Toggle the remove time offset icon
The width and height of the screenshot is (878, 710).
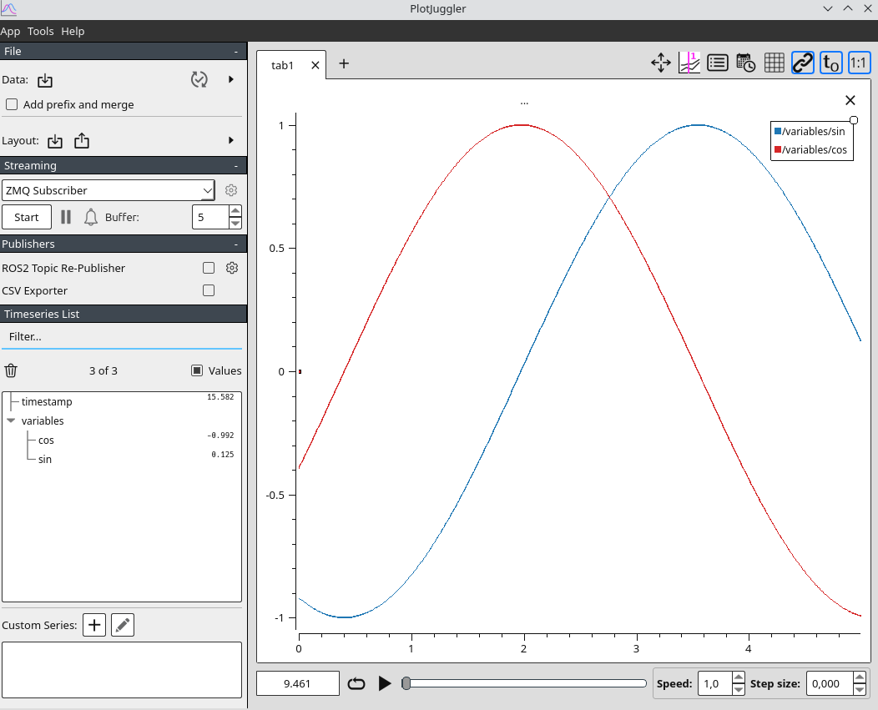830,63
